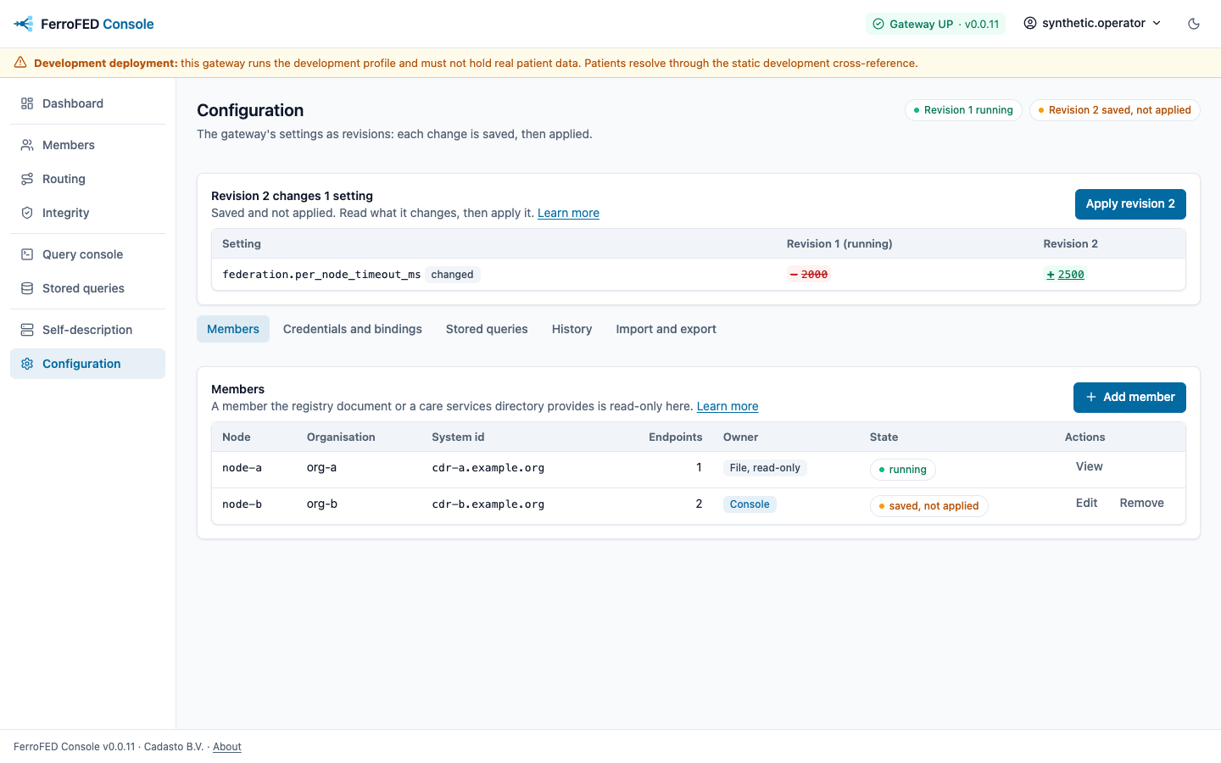
Task: Click the old value 2000
Action: tap(809, 275)
